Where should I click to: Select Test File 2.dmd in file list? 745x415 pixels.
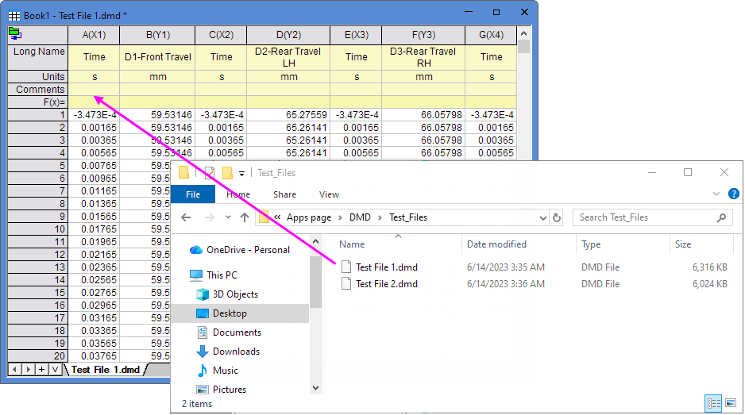click(386, 284)
